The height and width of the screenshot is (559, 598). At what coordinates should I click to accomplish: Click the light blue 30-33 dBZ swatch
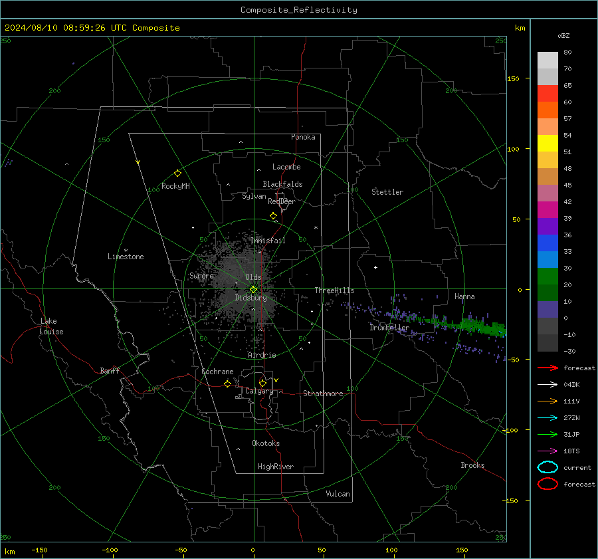pyautogui.click(x=548, y=260)
